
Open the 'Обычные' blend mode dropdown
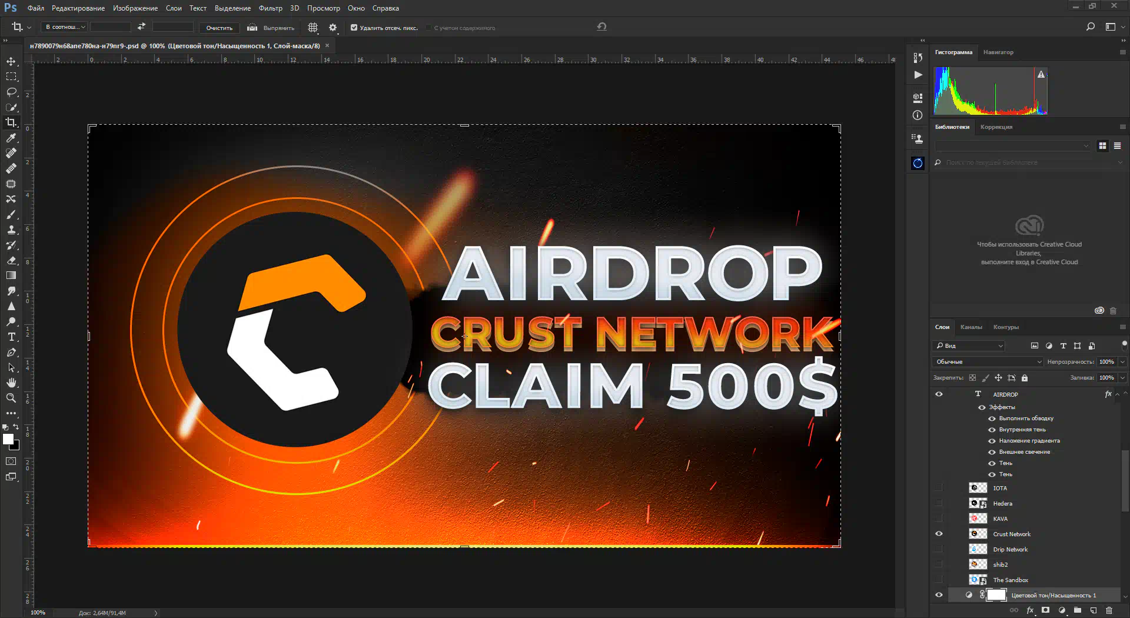click(x=988, y=362)
